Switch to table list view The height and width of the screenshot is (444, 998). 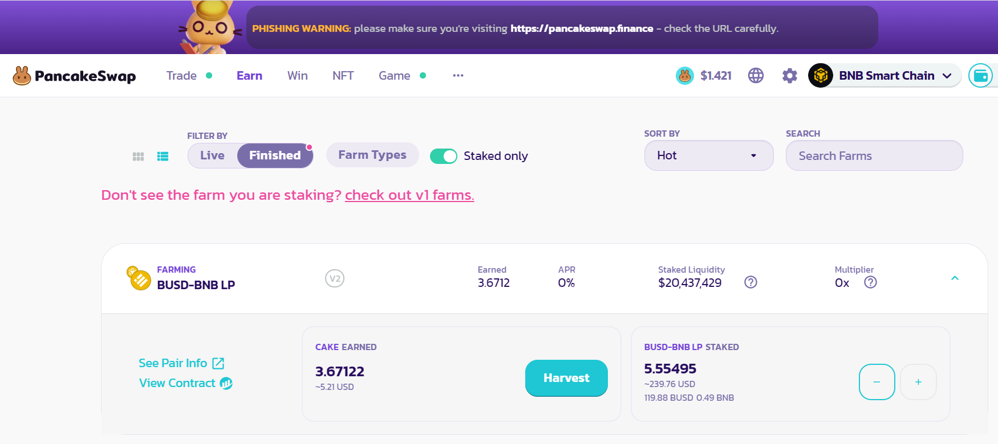[163, 157]
